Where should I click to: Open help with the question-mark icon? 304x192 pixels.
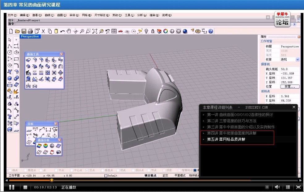point(211,31)
